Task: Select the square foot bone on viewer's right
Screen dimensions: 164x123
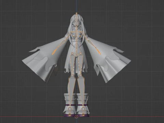Action: click(x=83, y=115)
